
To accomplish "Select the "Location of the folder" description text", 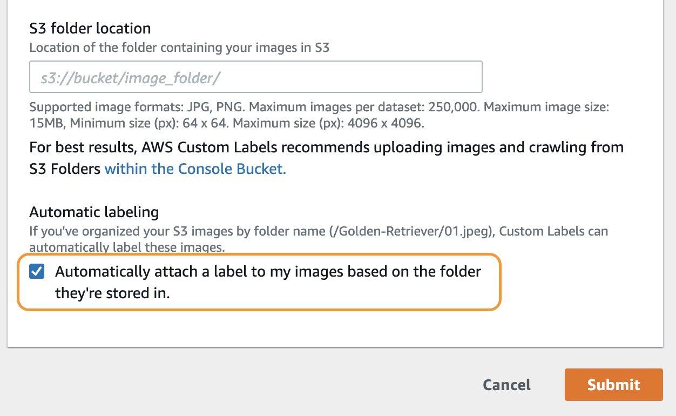I will coord(179,48).
